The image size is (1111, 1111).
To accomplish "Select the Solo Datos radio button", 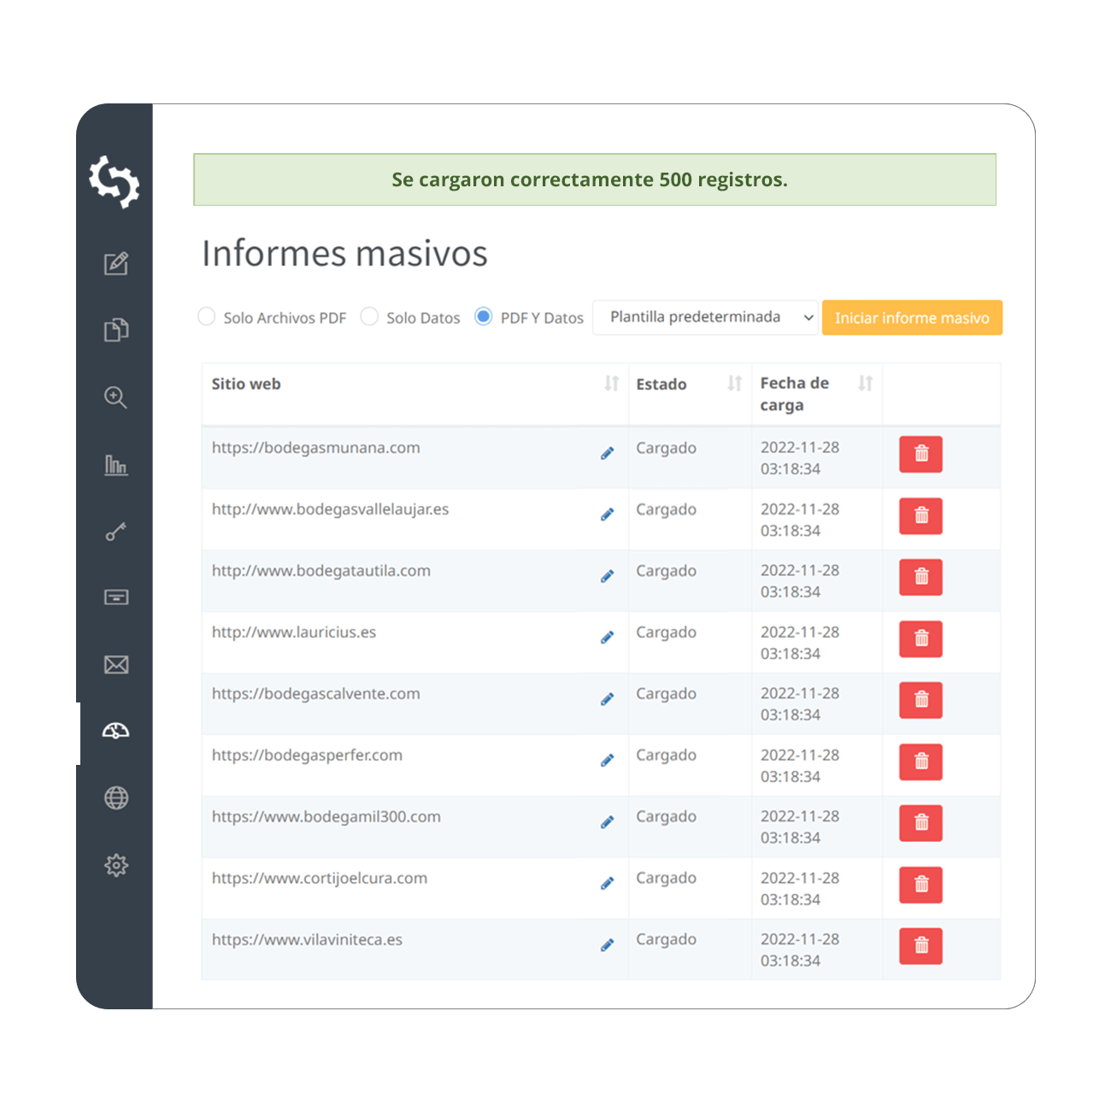I will [x=369, y=317].
